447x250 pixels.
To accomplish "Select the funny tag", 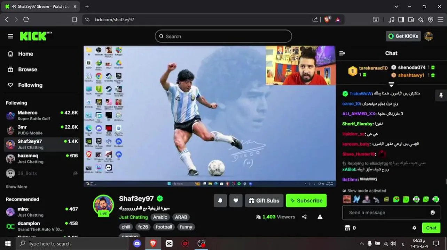I will pos(186,227).
